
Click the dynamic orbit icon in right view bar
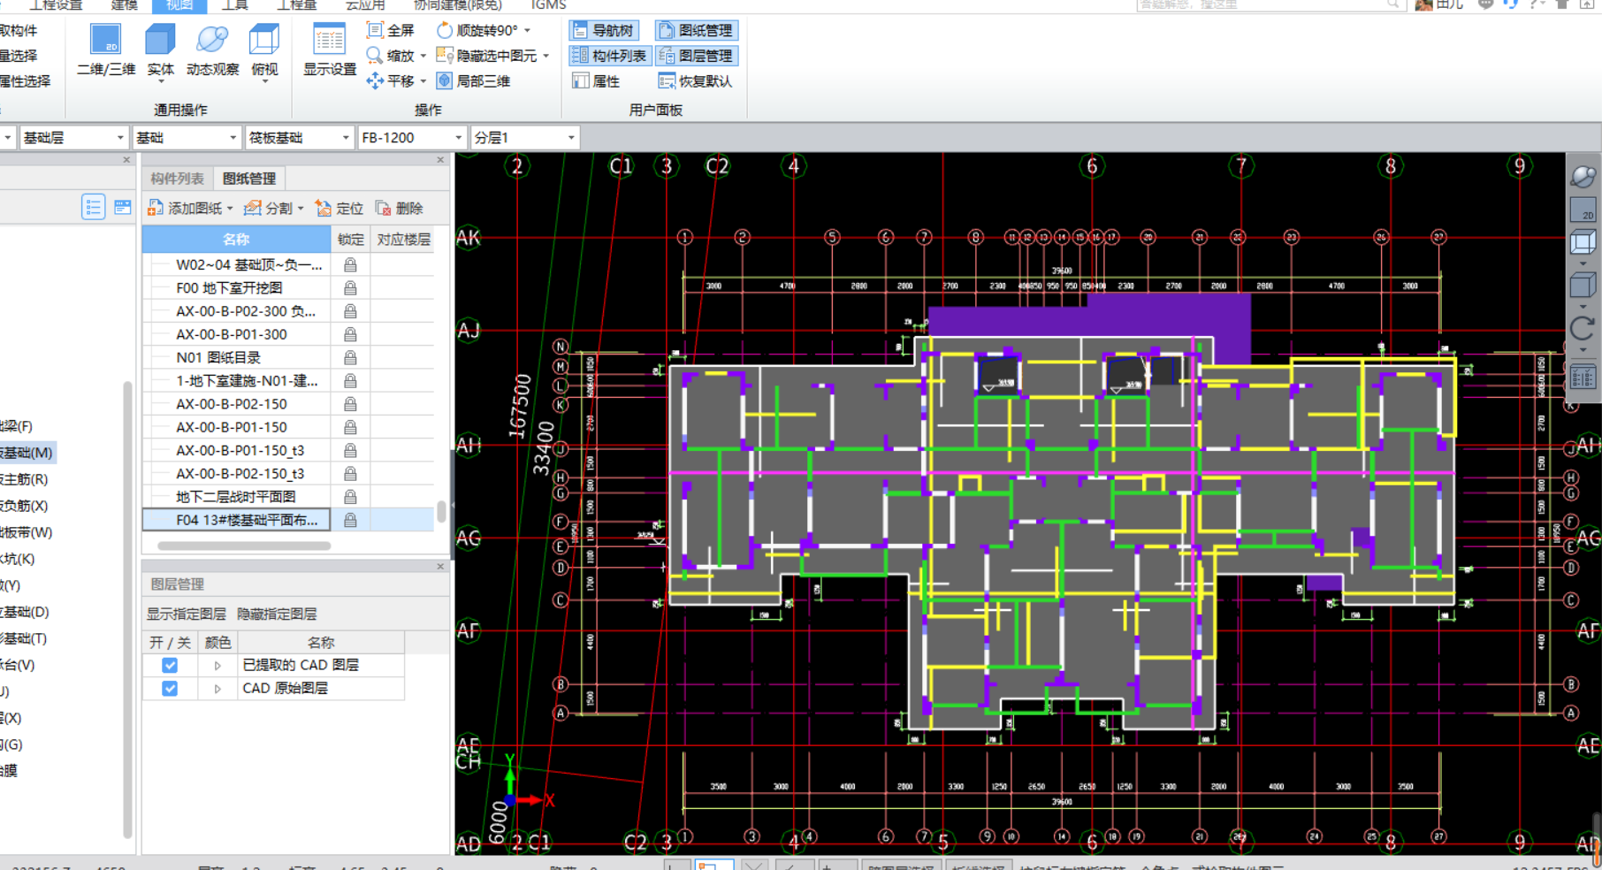[1583, 176]
